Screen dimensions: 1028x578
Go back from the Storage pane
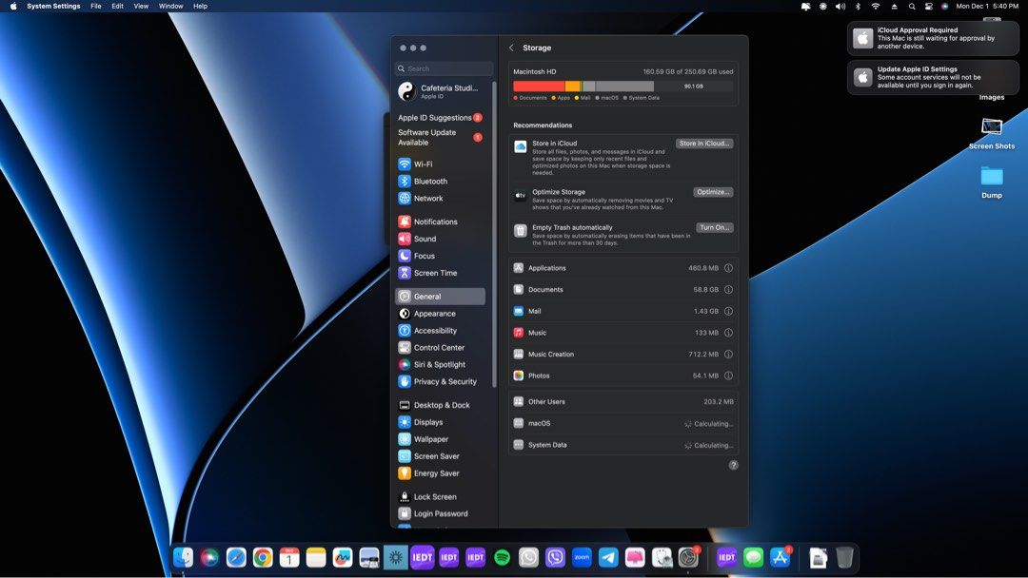click(x=511, y=48)
